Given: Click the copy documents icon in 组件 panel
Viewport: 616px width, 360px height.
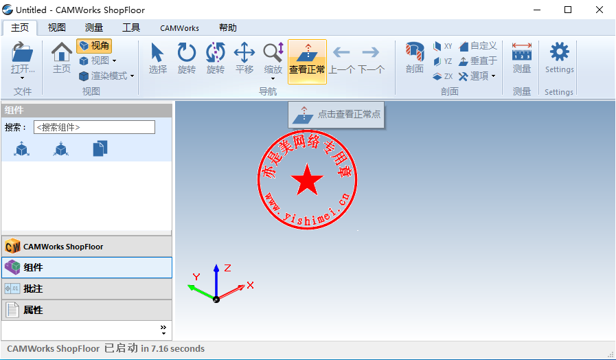Looking at the screenshot, I should [100, 149].
